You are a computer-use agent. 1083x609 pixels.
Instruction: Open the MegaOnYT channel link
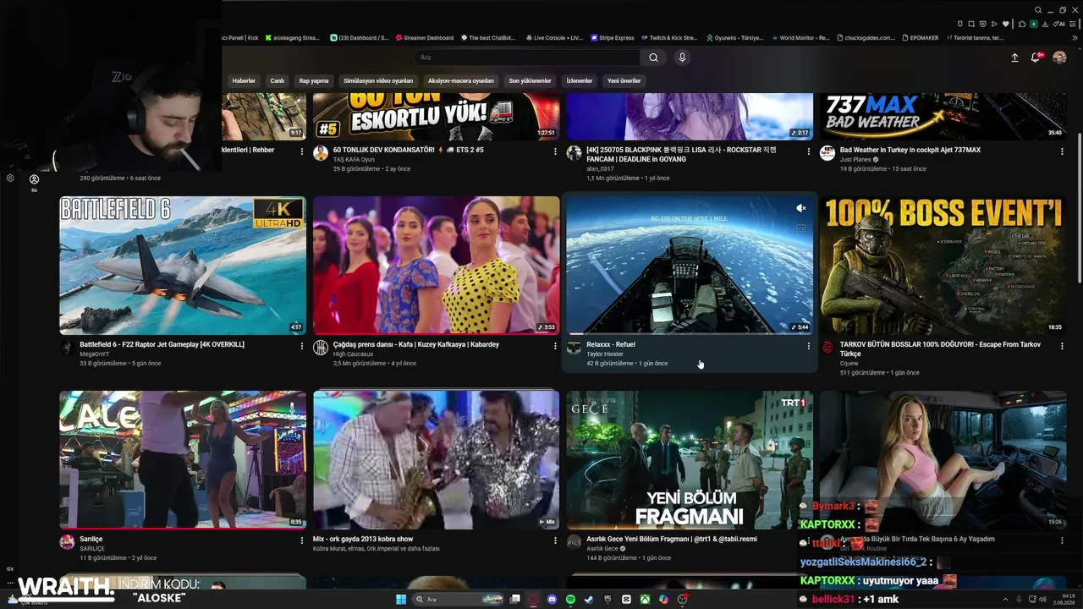[95, 354]
